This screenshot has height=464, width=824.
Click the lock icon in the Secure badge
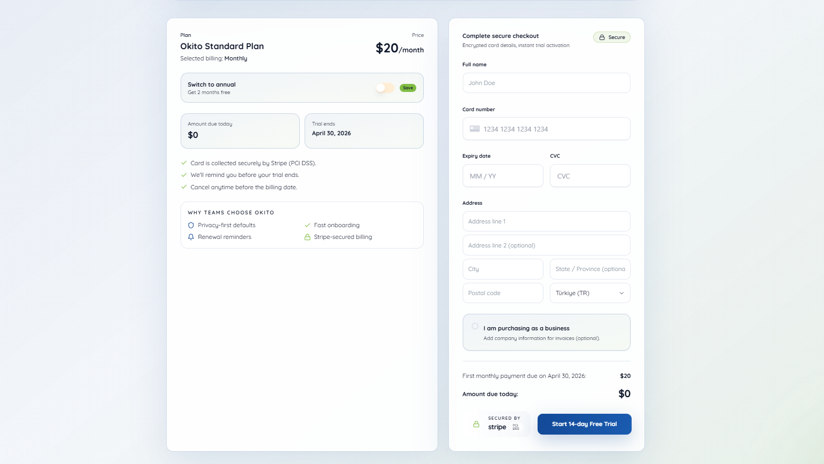(602, 37)
